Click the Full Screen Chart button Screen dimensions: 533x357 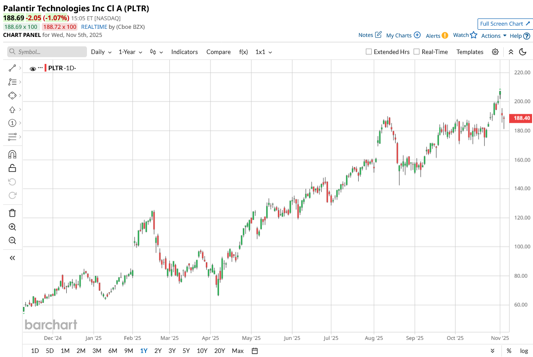coord(505,24)
